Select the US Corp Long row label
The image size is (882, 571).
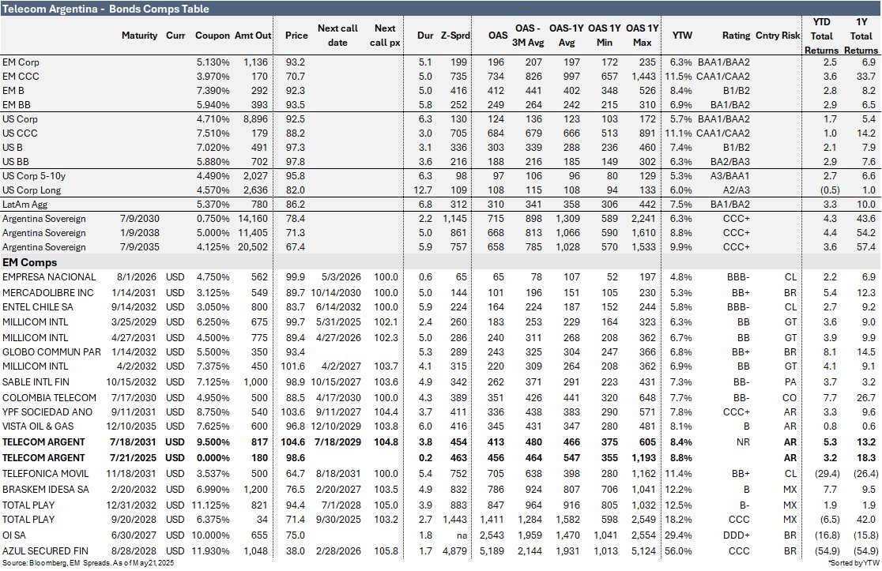(x=32, y=190)
